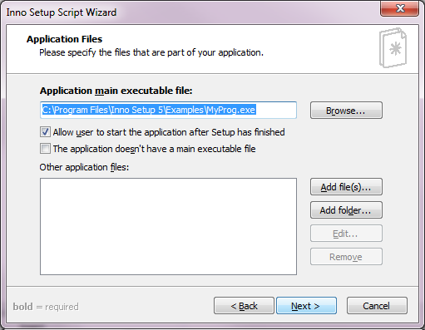The height and width of the screenshot is (330, 425).
Task: Click the Add file(s)… button
Action: pos(346,187)
